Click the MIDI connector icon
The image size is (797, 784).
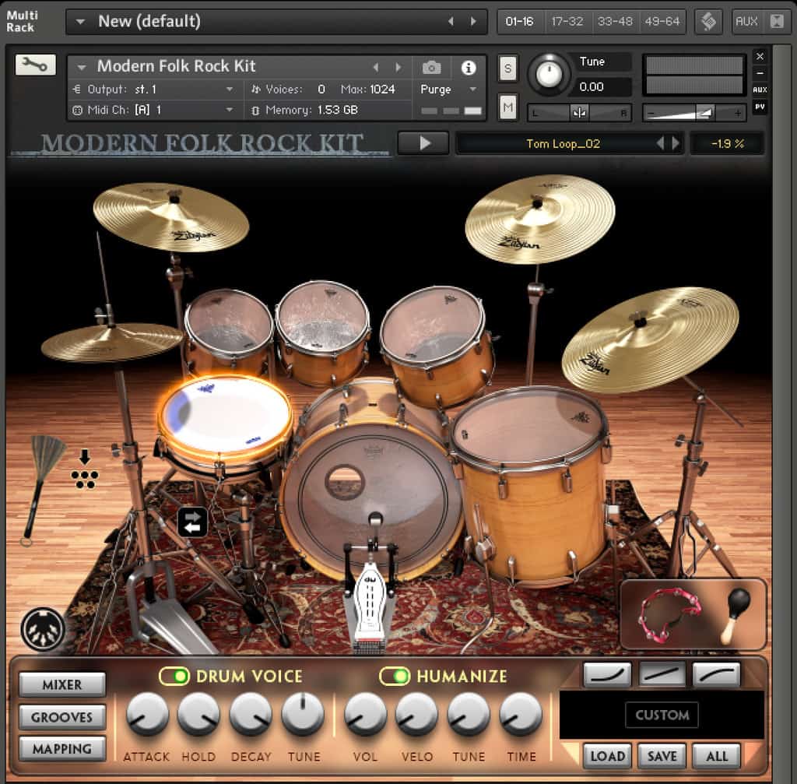[43, 629]
